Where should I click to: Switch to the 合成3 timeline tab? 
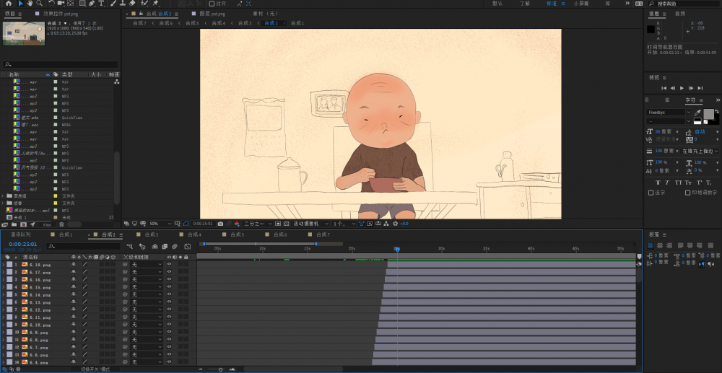pos(151,234)
